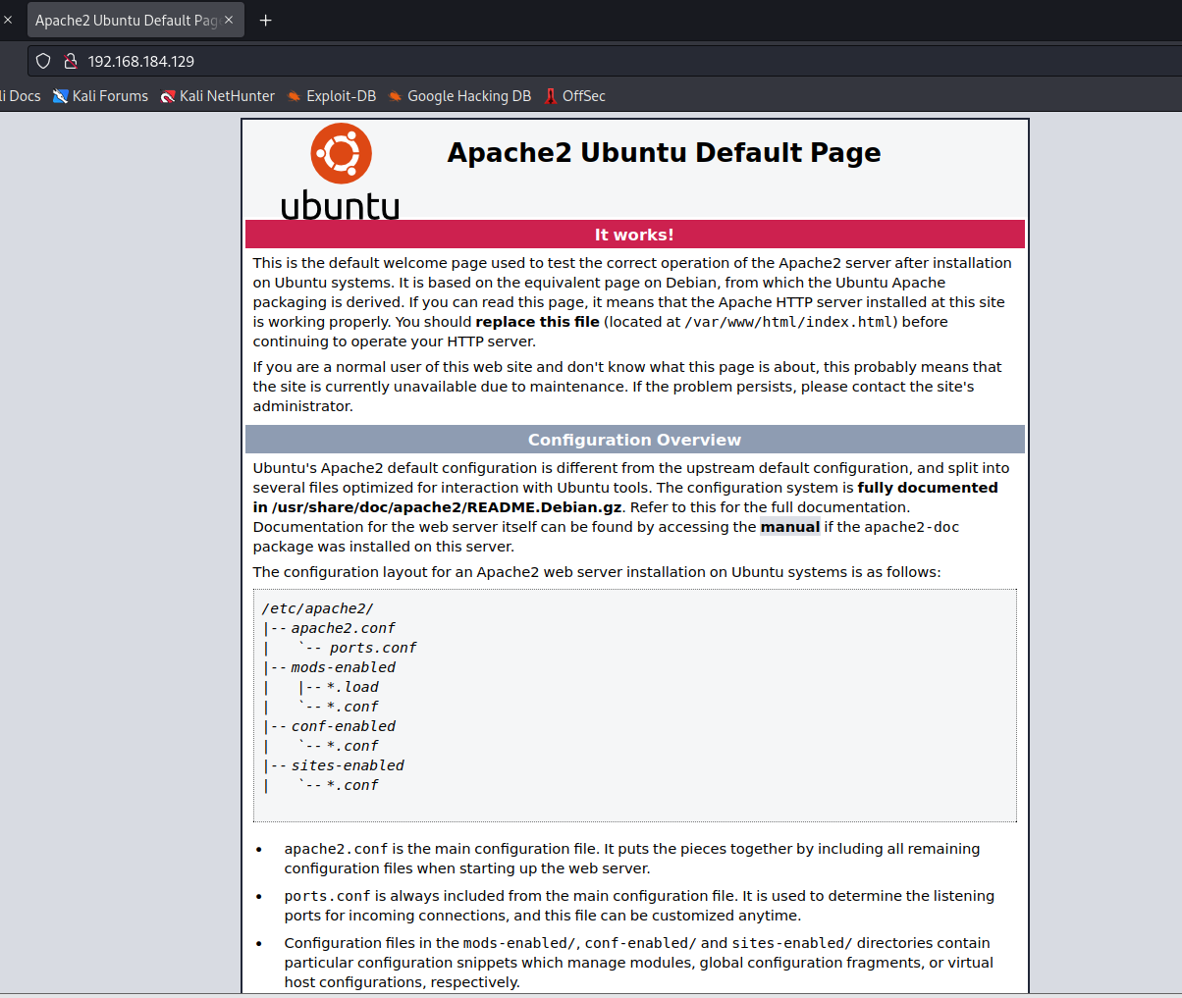Click the ports.conf line in config tree
Screen dimensions: 1182x998
coord(373,648)
